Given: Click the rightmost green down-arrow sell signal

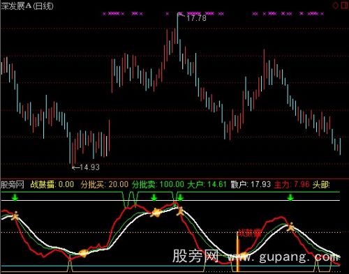Looking at the screenshot, I should pos(290,198).
